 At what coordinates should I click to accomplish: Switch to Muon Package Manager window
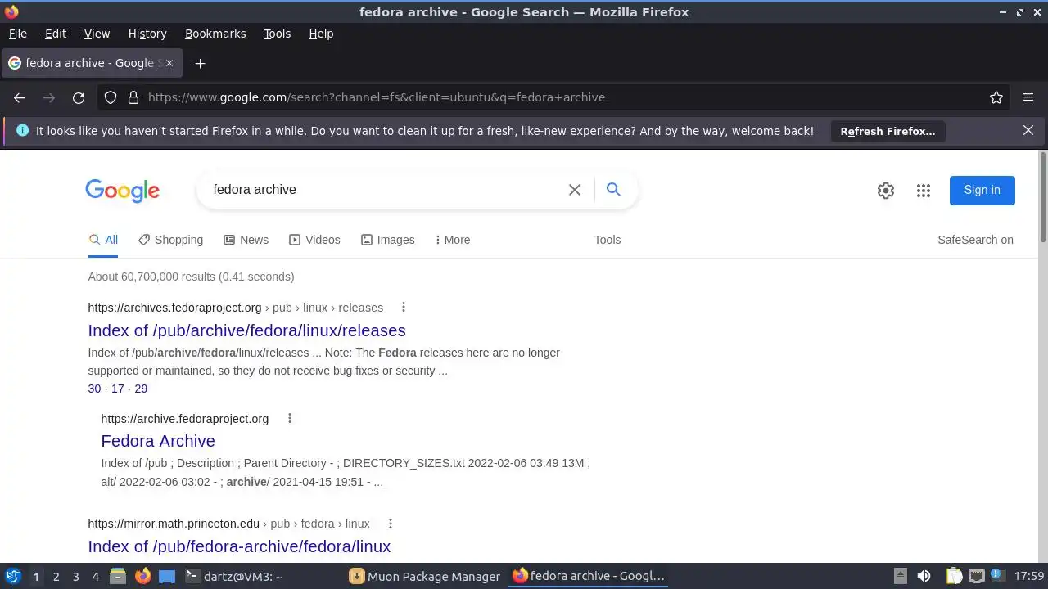coord(425,576)
